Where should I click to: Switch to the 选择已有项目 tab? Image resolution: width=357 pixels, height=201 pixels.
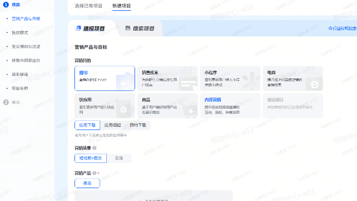coord(88,6)
